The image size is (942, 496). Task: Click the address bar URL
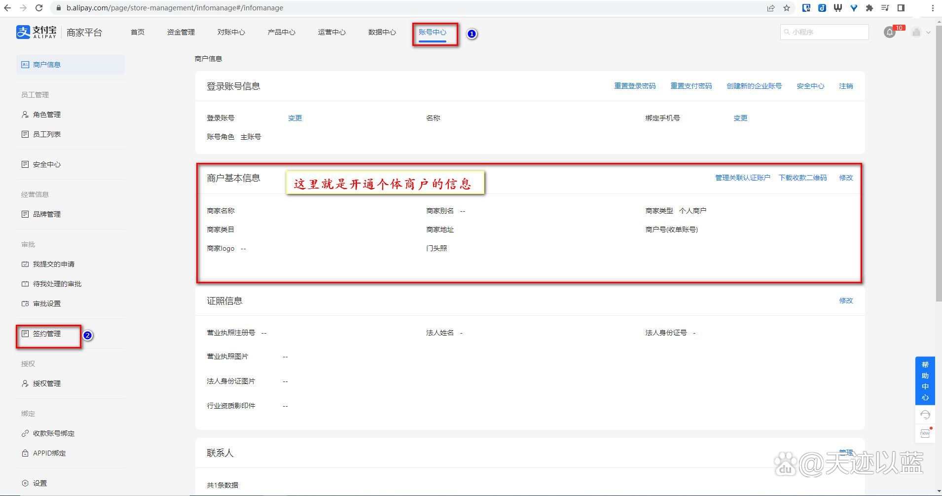coord(175,8)
